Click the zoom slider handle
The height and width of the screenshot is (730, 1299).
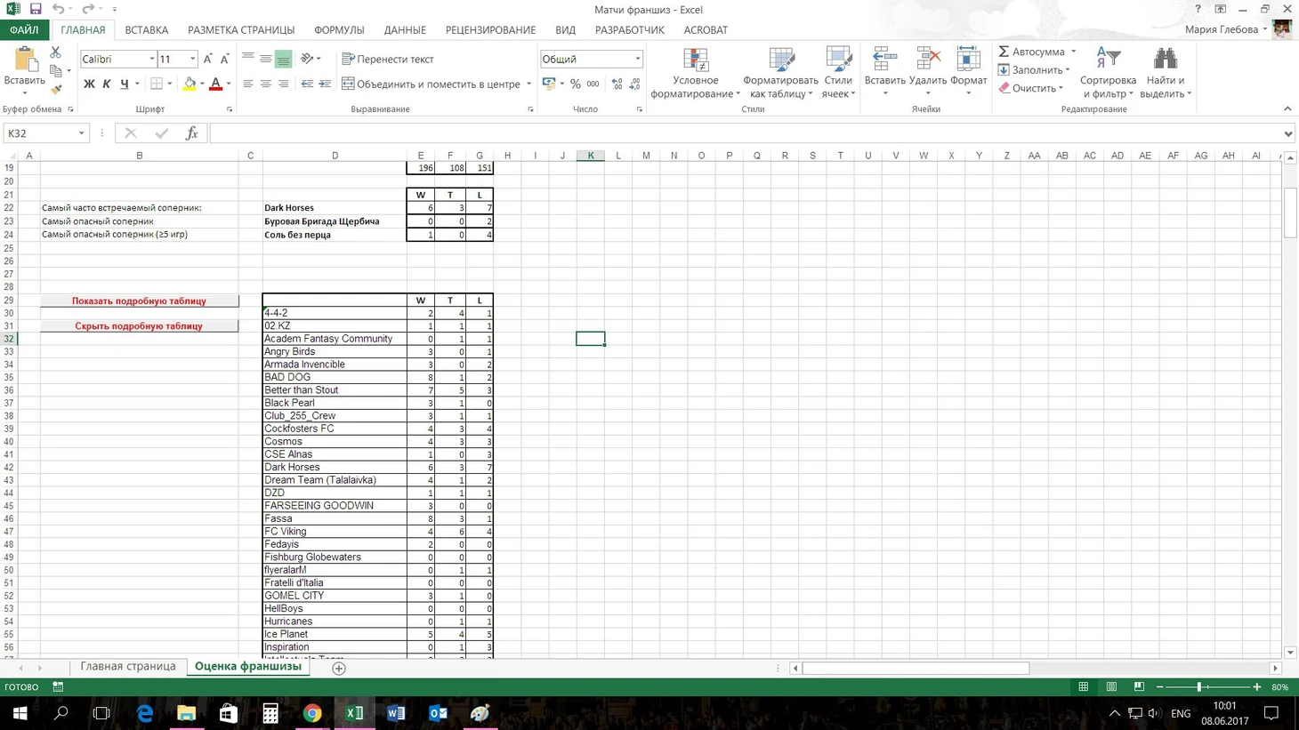click(x=1199, y=687)
